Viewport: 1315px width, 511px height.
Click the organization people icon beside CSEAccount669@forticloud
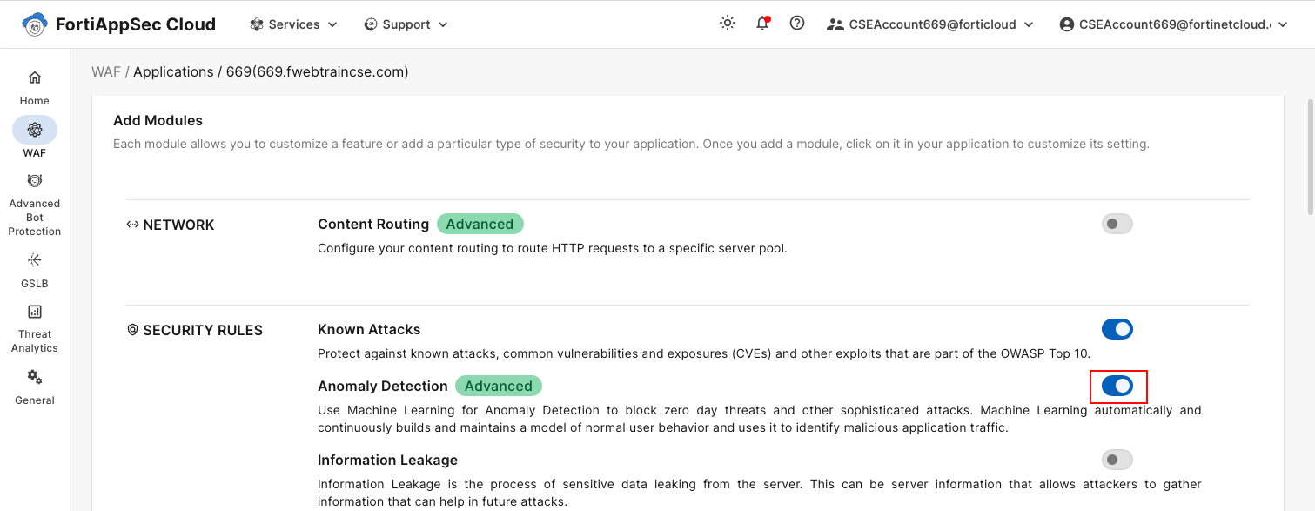[x=835, y=24]
